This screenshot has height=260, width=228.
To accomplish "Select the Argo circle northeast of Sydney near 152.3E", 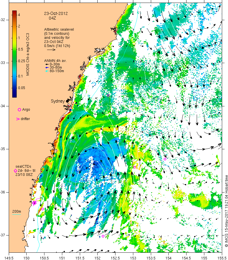I will [108, 95].
